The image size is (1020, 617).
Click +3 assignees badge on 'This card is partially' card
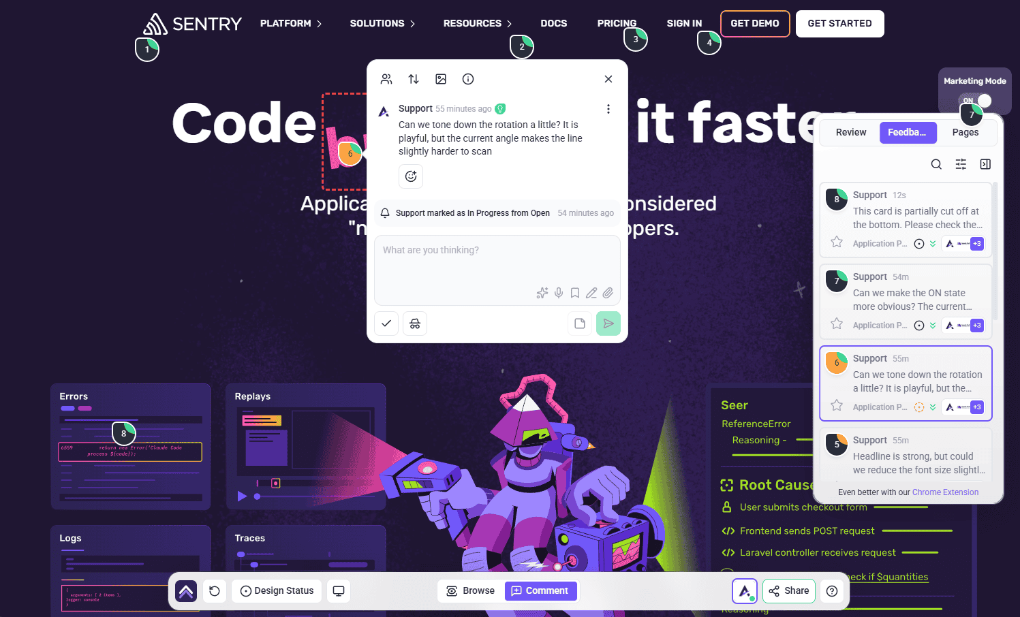point(977,244)
